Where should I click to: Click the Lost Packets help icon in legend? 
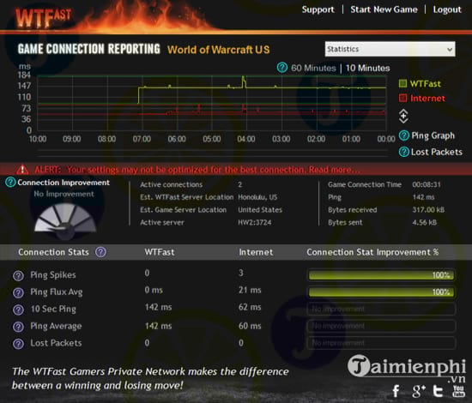coord(403,152)
